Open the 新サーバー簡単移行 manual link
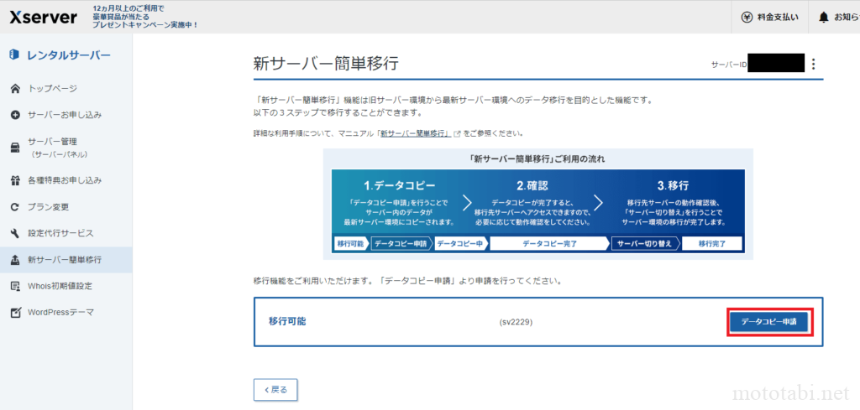The image size is (860, 410). pyautogui.click(x=416, y=133)
